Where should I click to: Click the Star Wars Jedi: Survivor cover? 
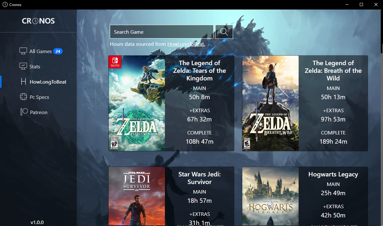(137, 196)
